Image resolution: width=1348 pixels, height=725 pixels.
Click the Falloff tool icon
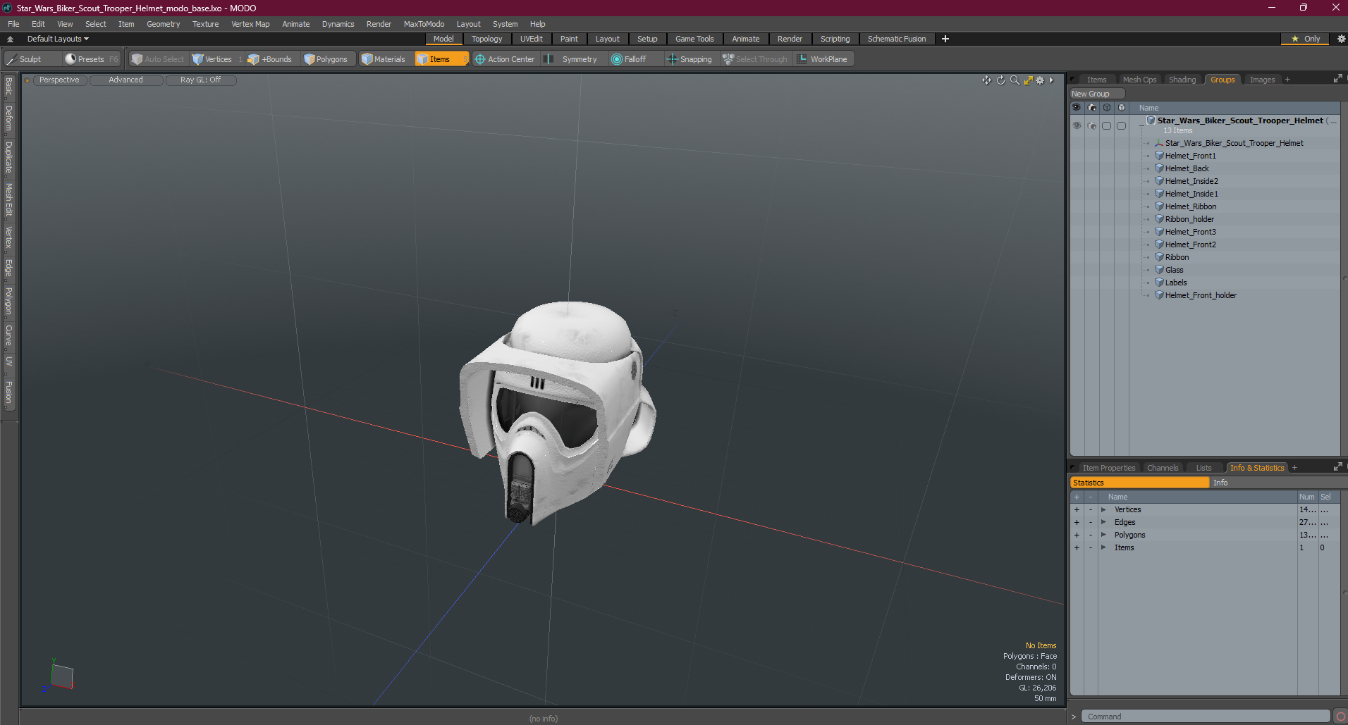[617, 59]
